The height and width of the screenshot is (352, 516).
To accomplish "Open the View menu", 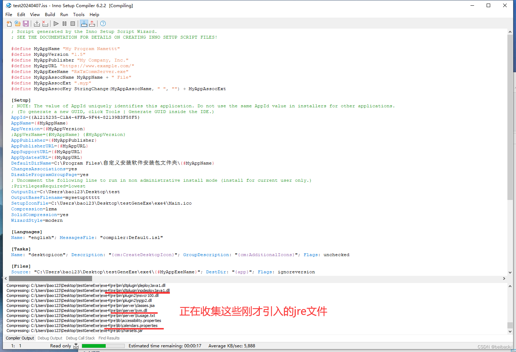I will (x=35, y=15).
